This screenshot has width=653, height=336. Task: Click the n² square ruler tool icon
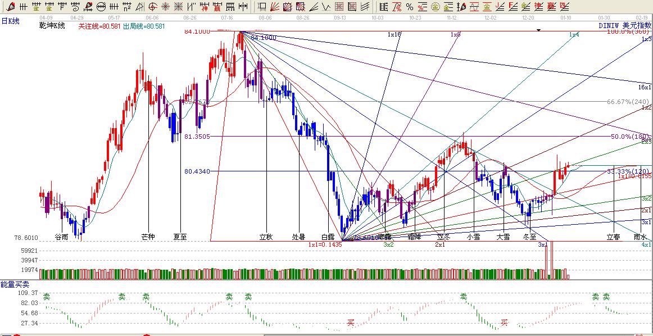127,7
